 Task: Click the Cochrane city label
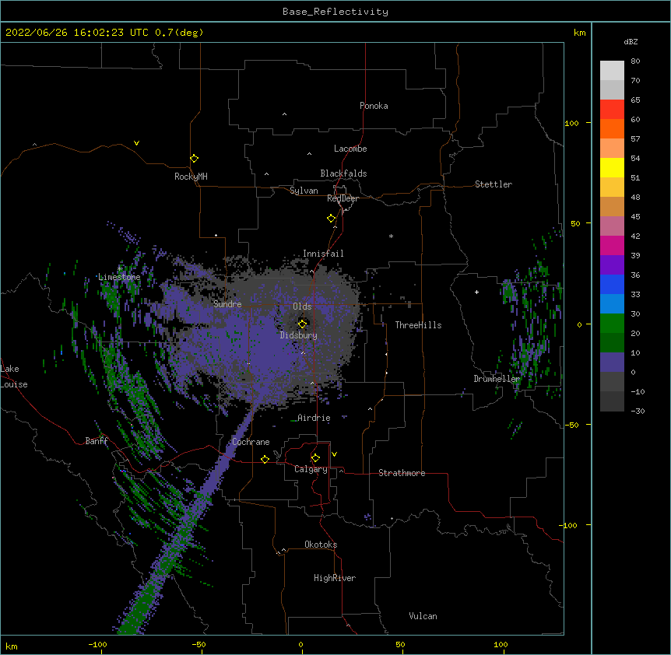[x=251, y=442]
